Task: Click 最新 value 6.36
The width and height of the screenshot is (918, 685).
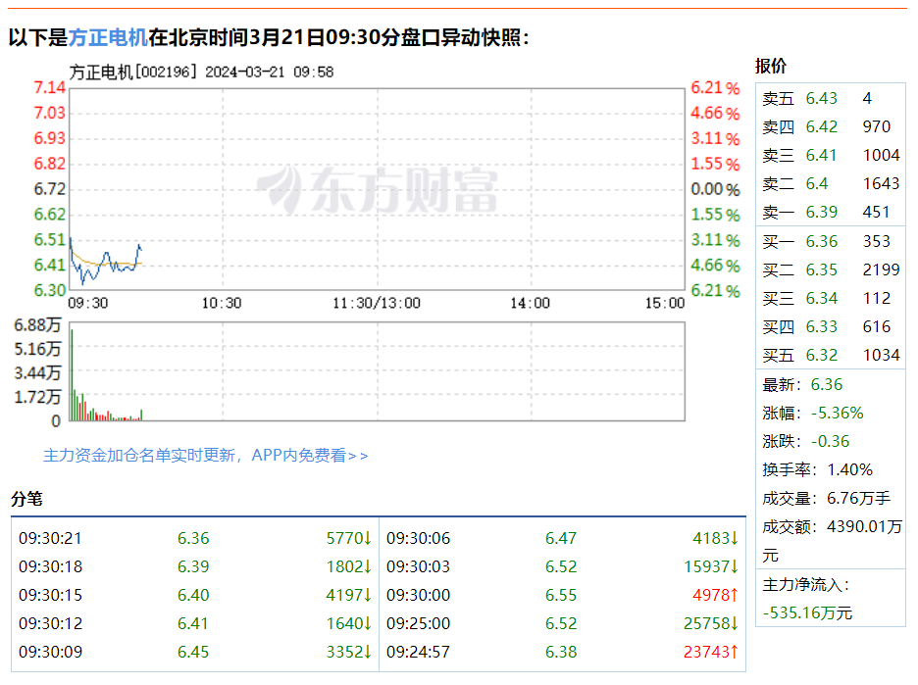Action: coord(827,384)
